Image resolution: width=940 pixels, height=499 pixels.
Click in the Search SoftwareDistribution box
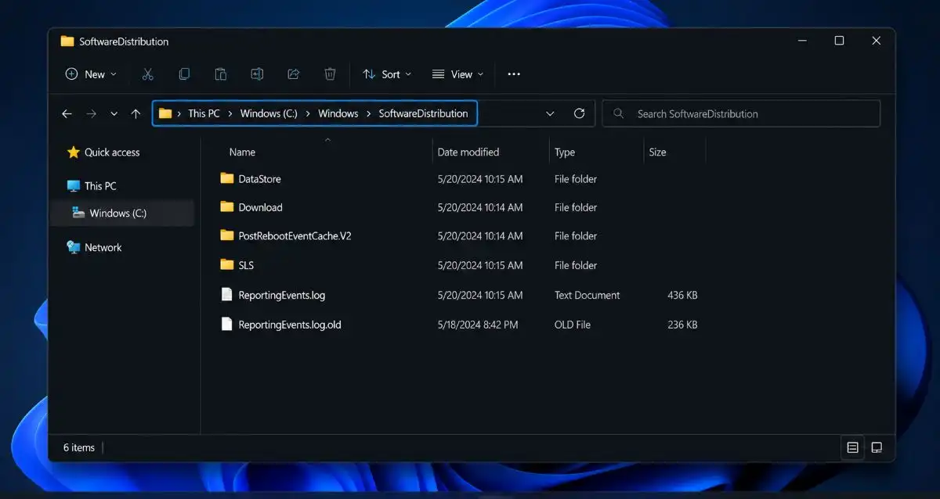tap(741, 113)
